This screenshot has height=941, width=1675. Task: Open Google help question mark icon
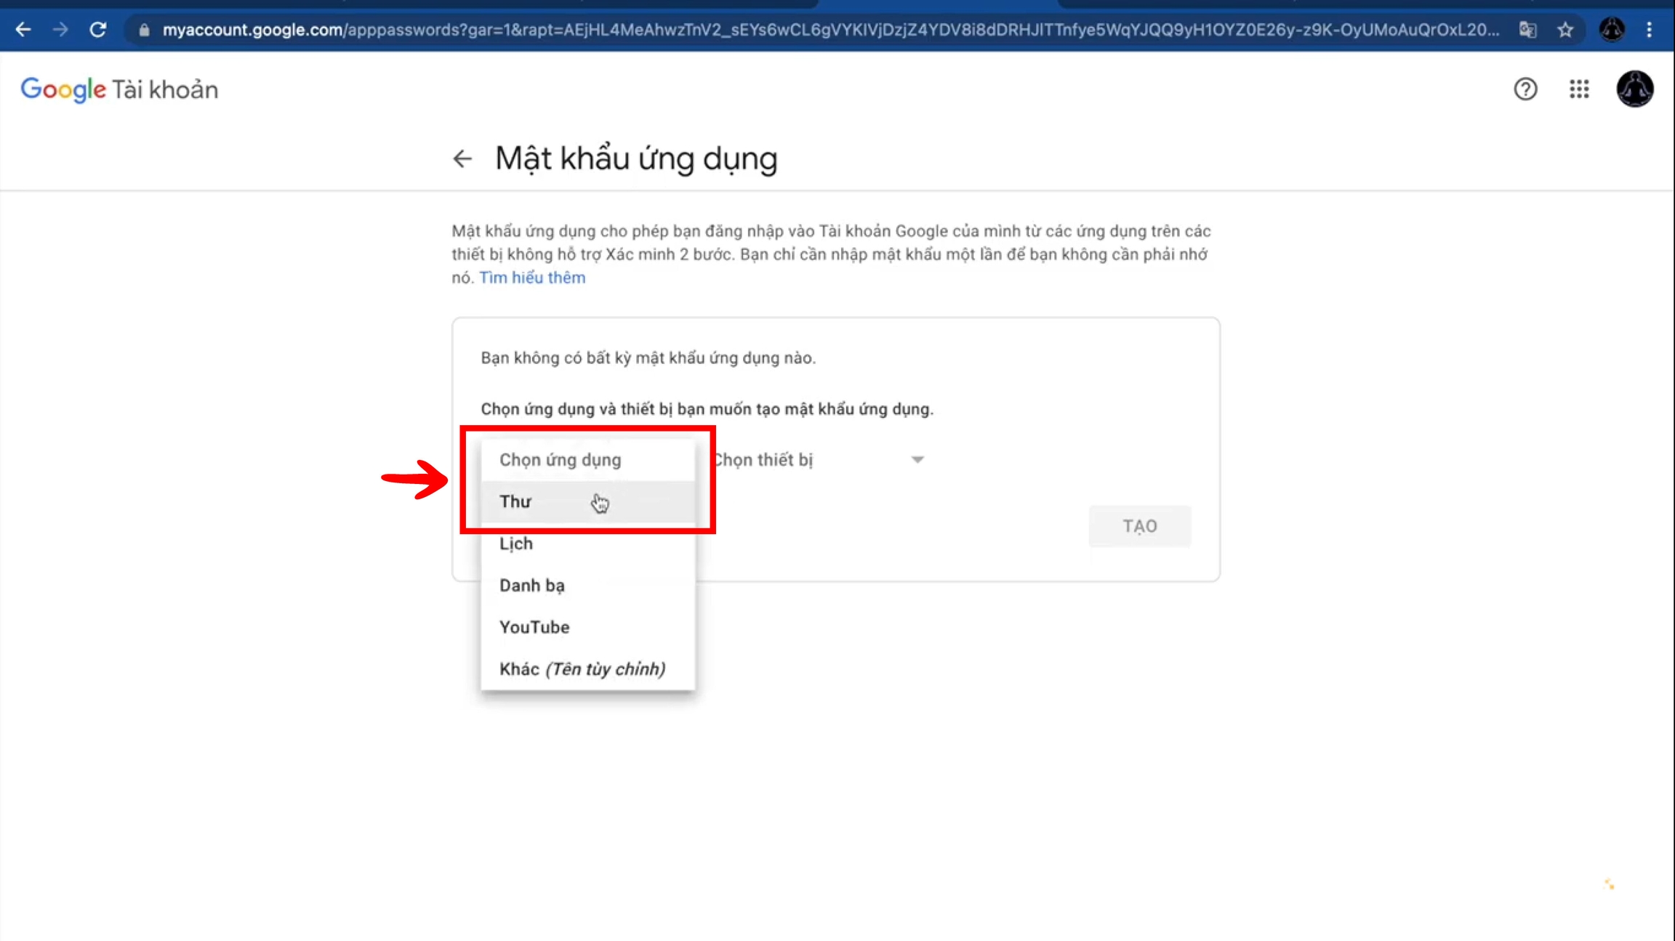coord(1525,89)
